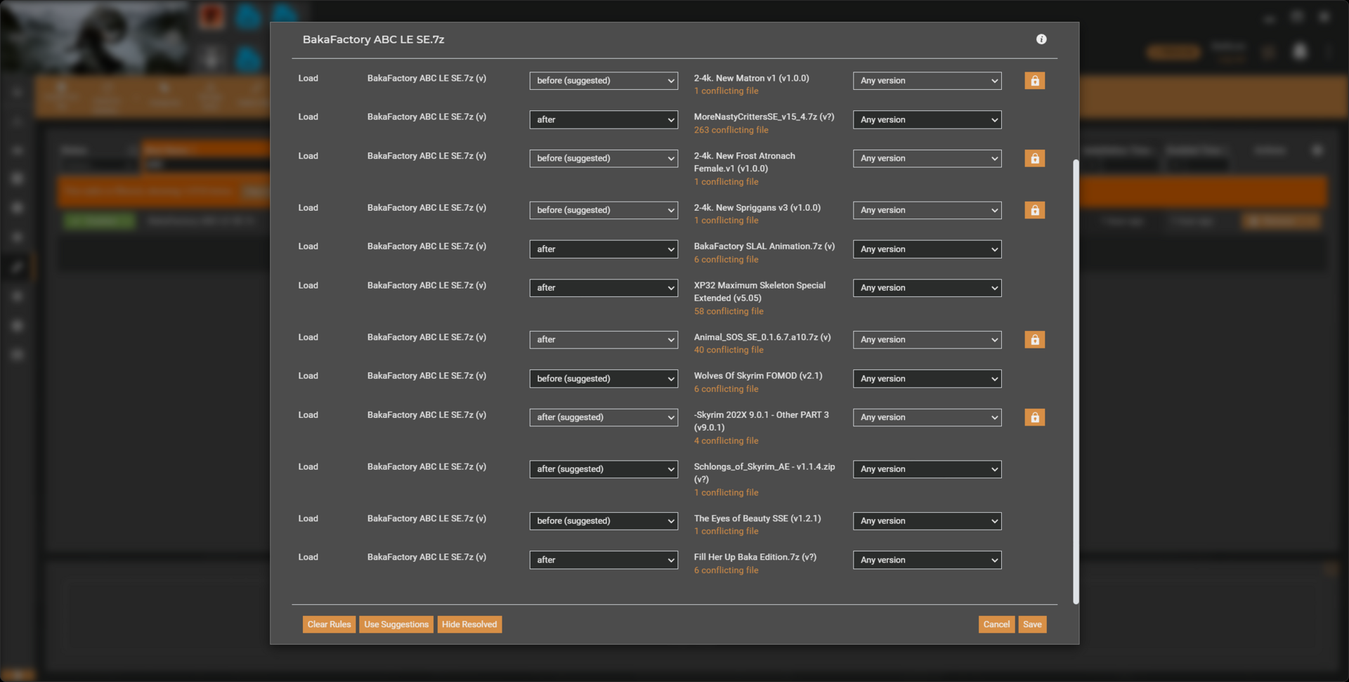The height and width of the screenshot is (682, 1349).
Task: Open the 4 conflicting file link
Action: 726,441
